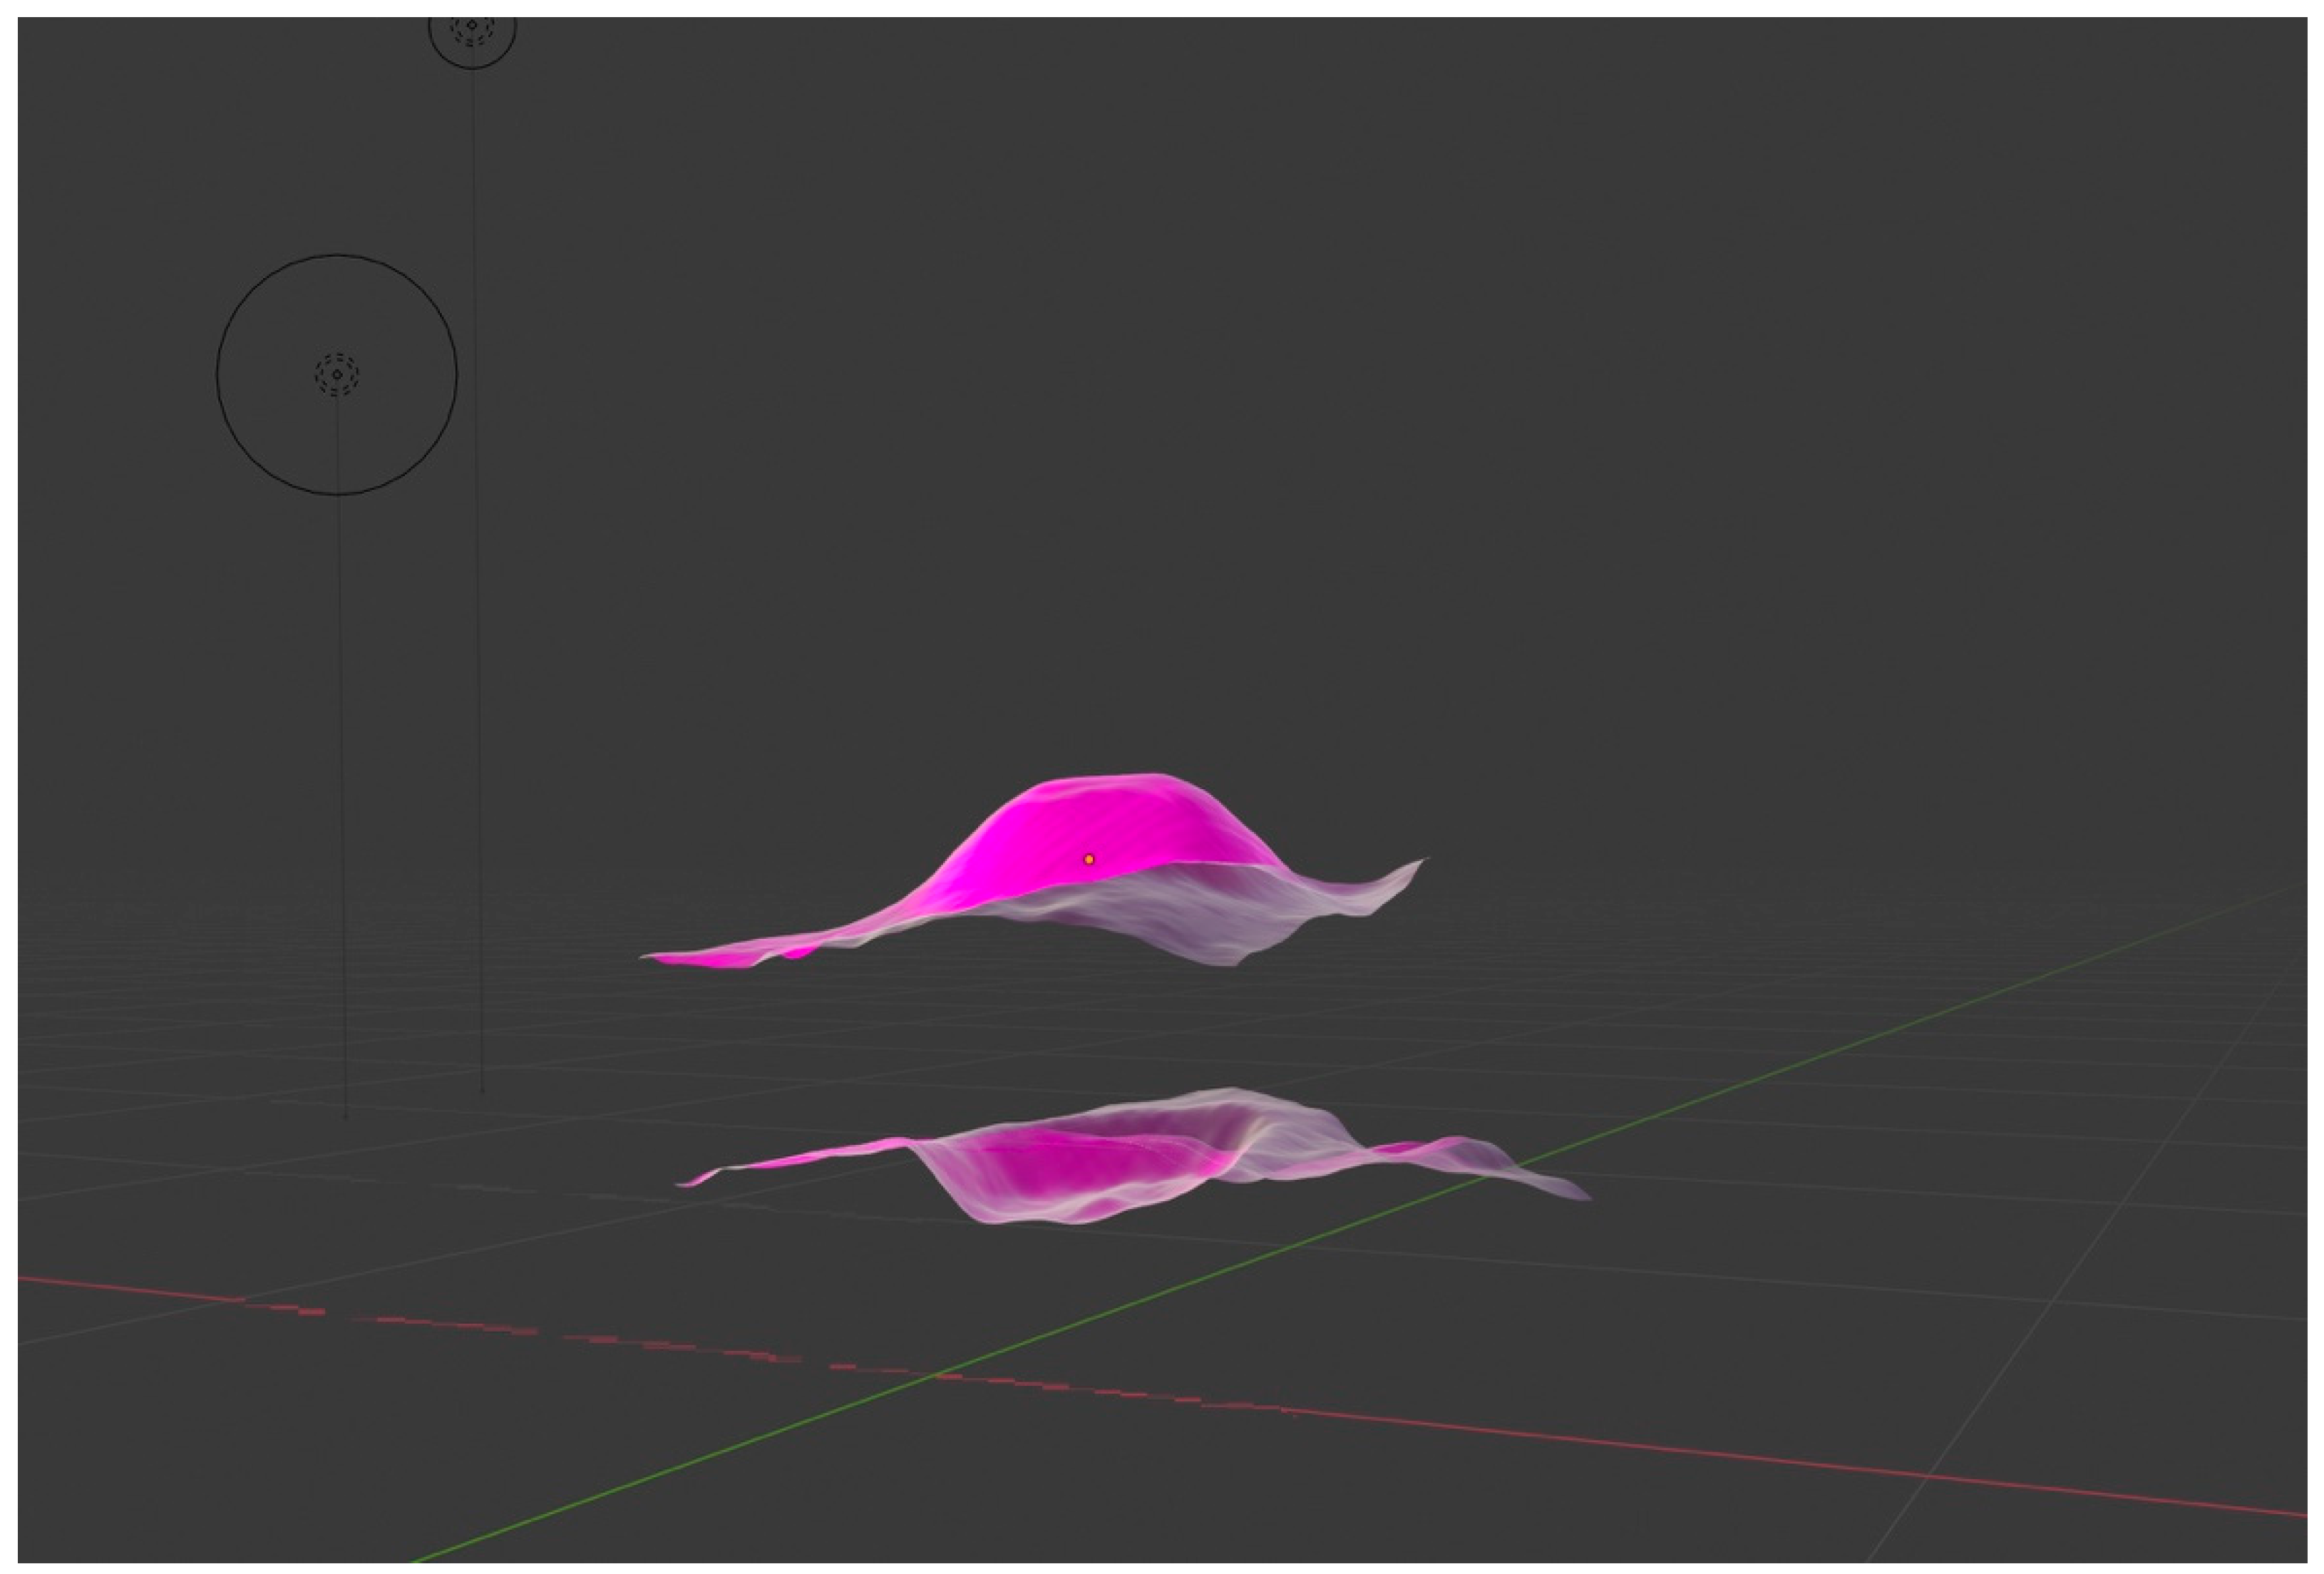Click the orange origin dot on mesh
2324x1574 pixels.
click(1089, 859)
